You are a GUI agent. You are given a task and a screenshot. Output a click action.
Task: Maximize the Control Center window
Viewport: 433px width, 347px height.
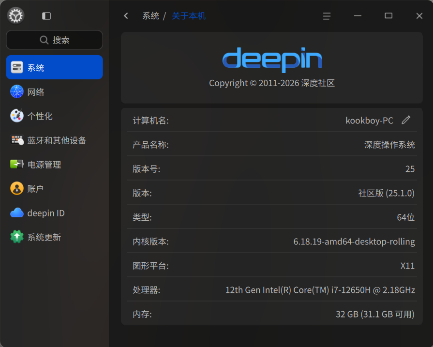coord(388,16)
